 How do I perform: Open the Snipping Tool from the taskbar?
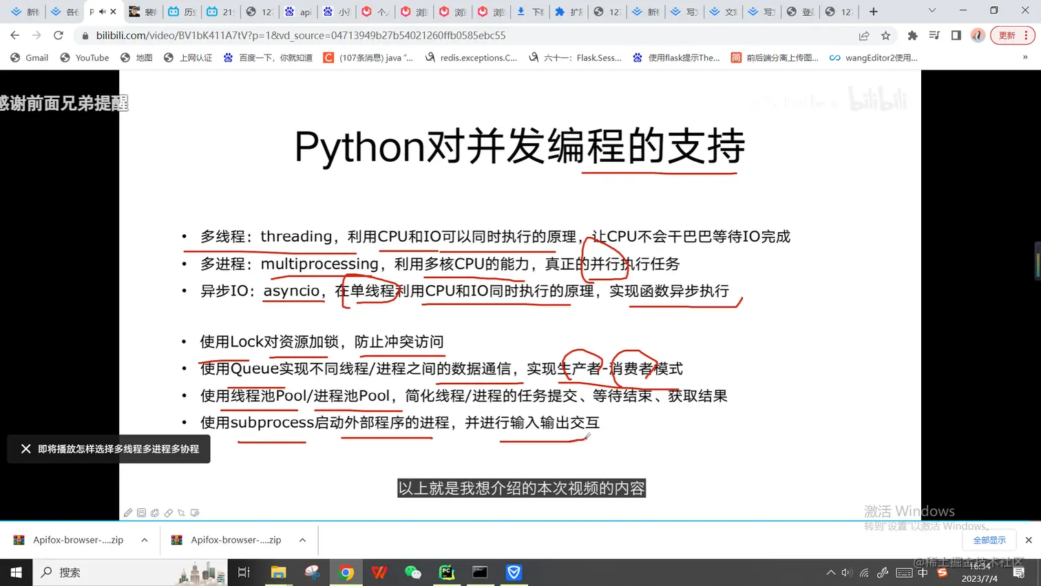click(312, 572)
